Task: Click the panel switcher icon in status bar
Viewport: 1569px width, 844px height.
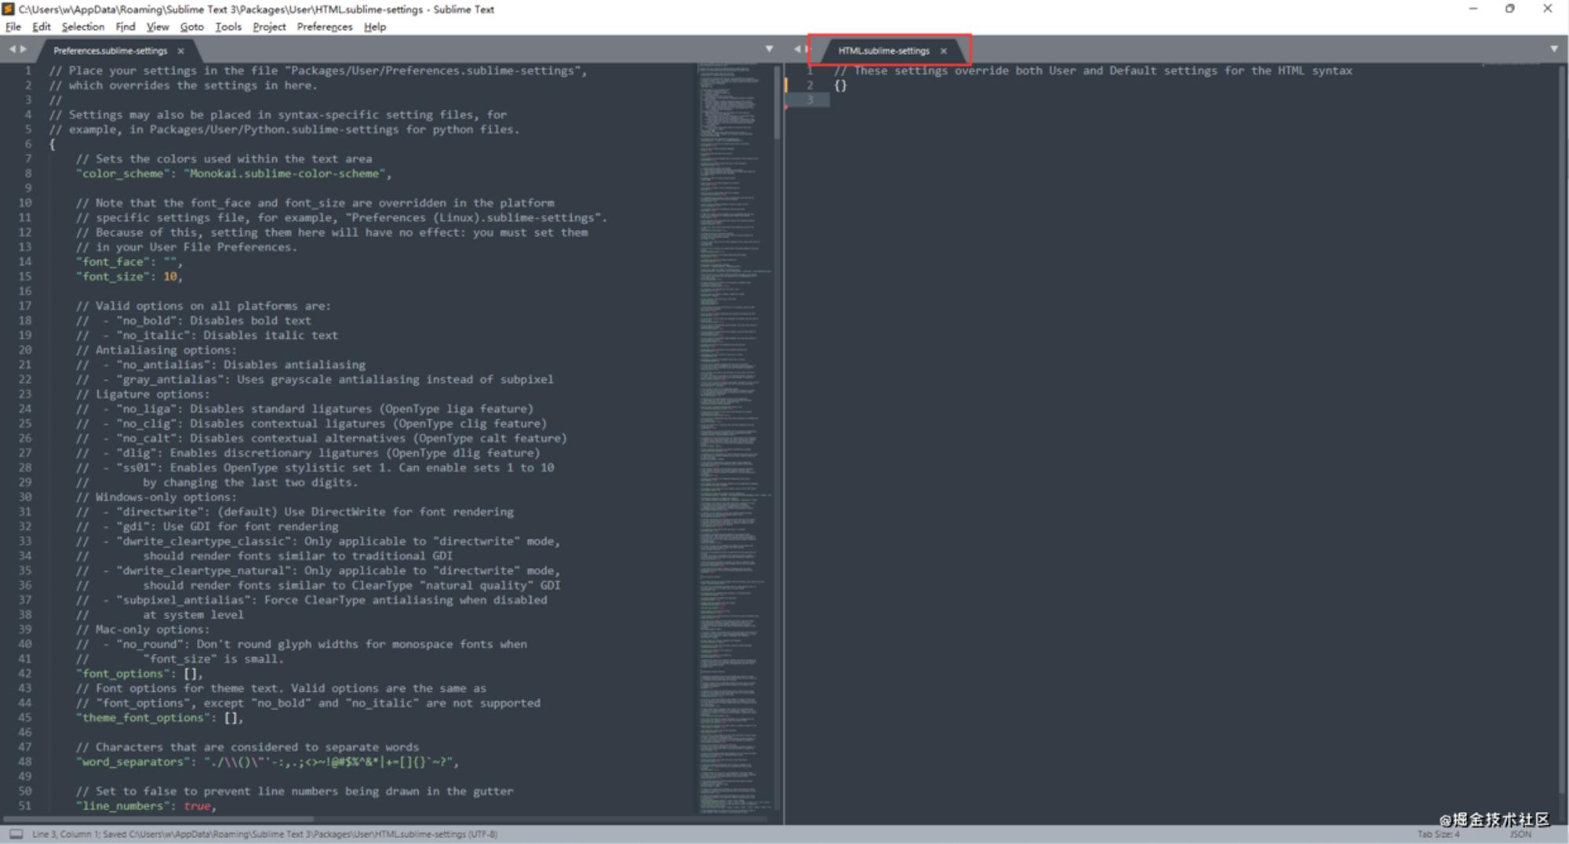Action: pyautogui.click(x=16, y=834)
